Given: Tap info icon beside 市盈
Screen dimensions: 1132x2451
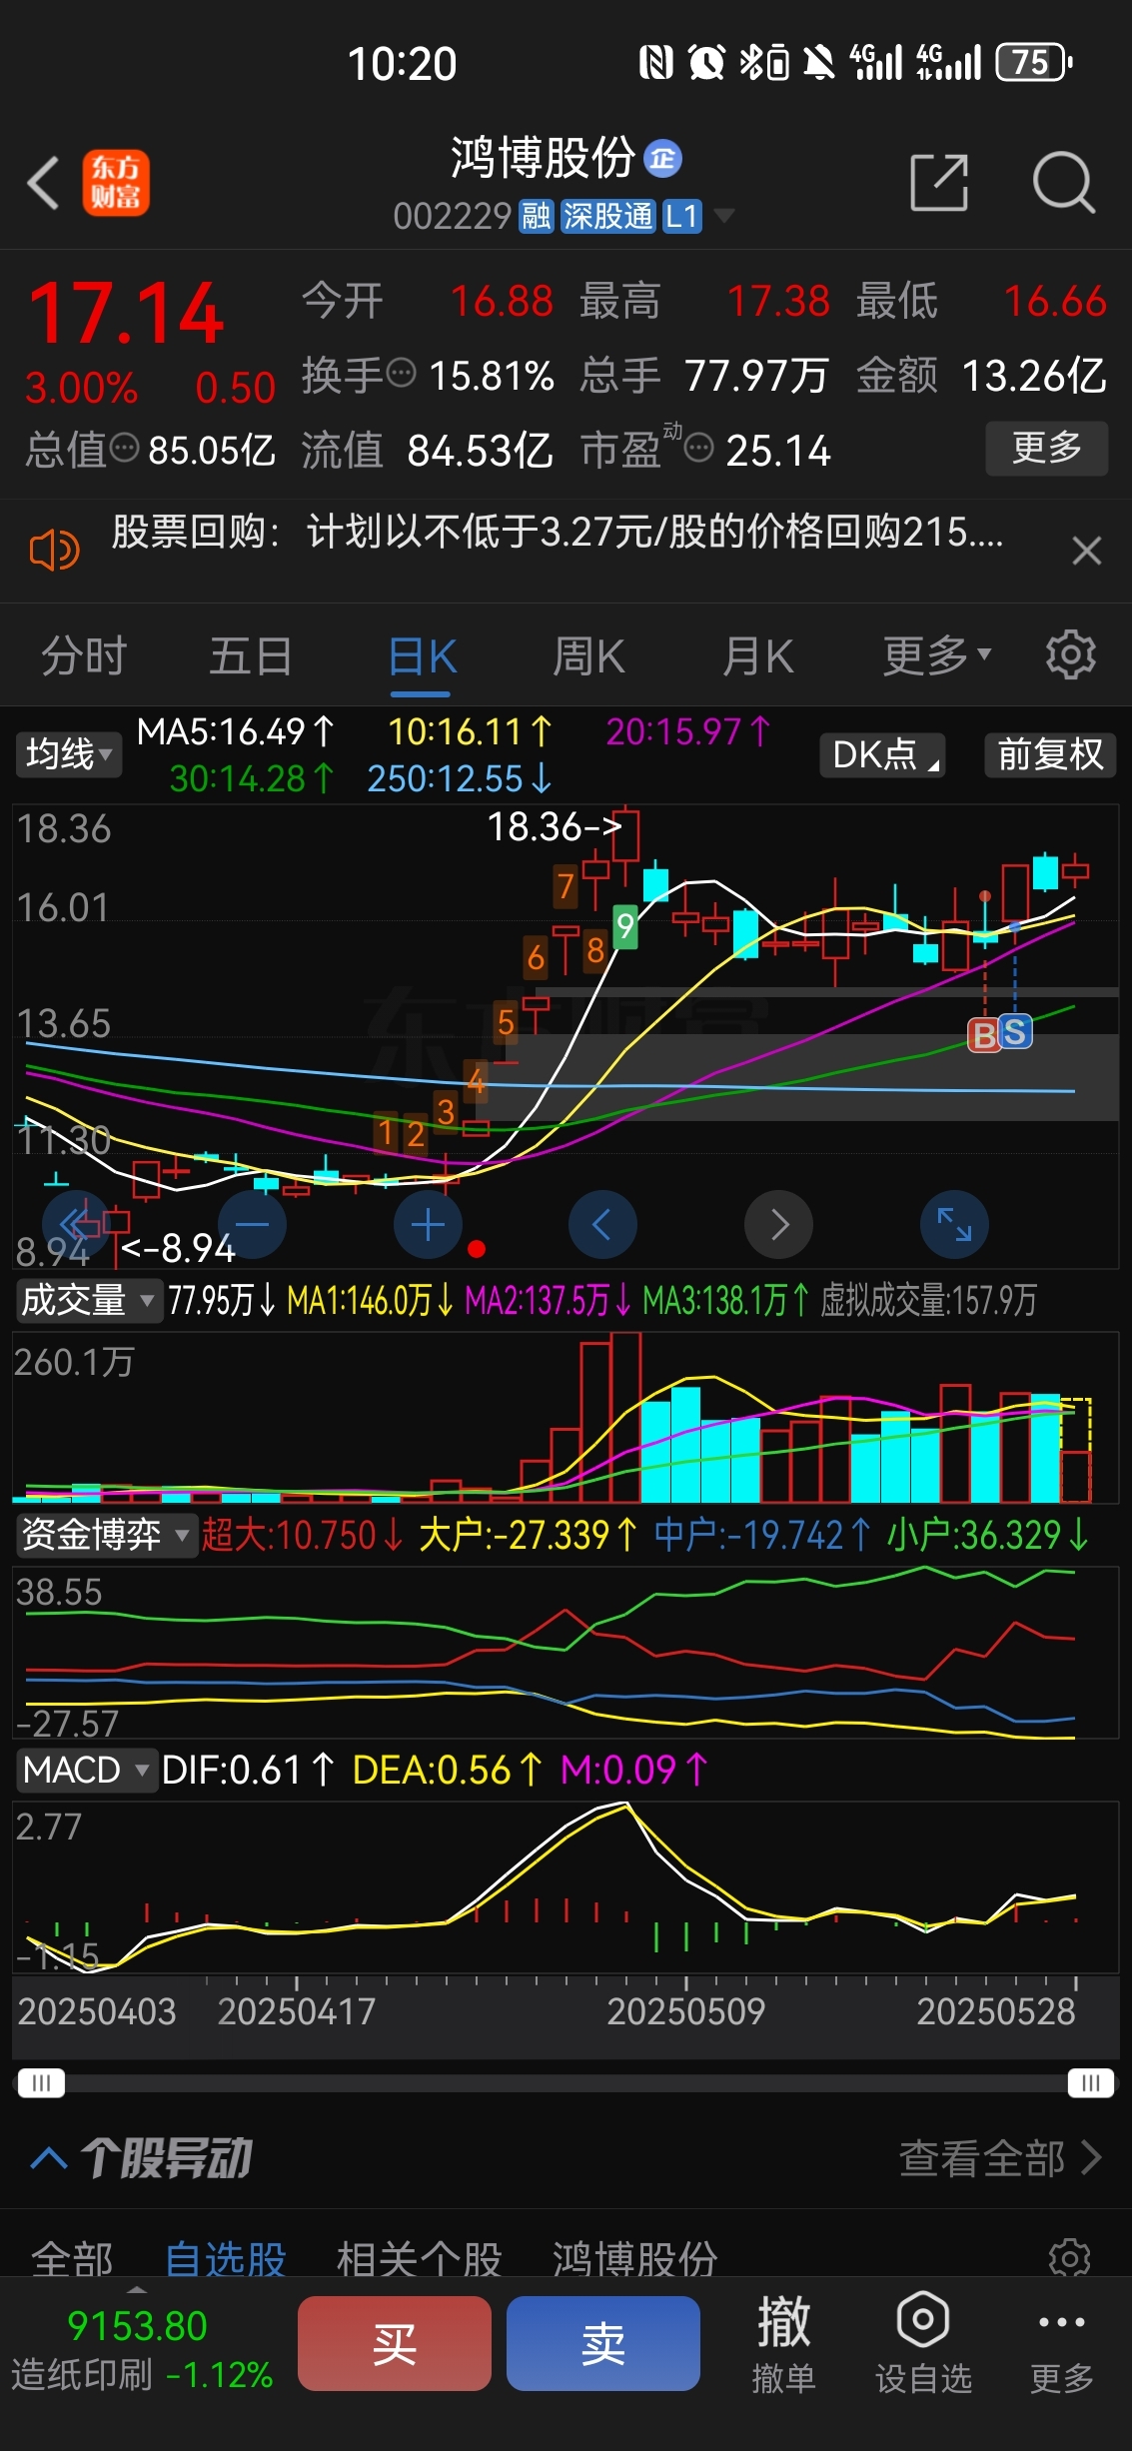Looking at the screenshot, I should pos(699,448).
